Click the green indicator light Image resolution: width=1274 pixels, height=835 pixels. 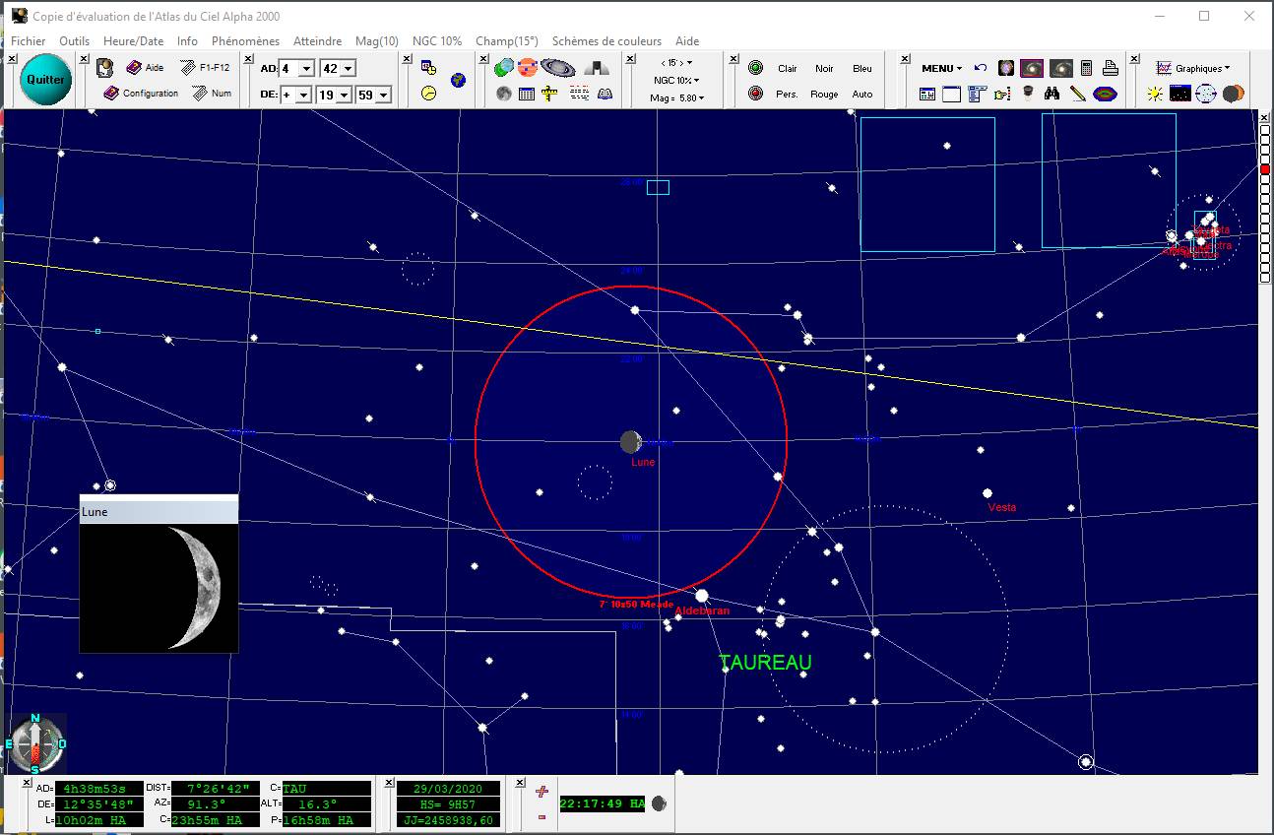click(x=755, y=68)
